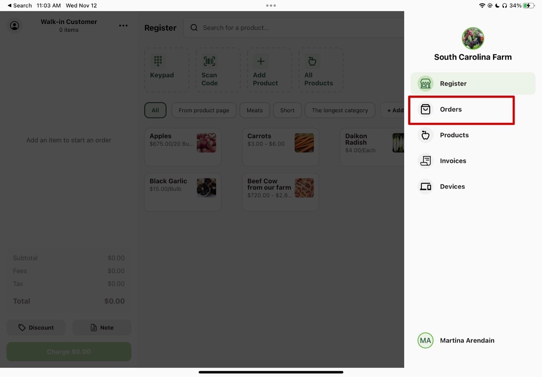
Task: Select the All category filter
Action: tap(155, 111)
